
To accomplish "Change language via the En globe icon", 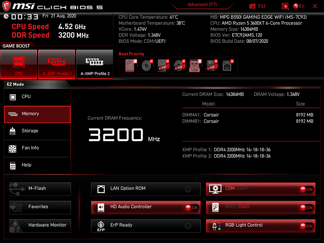I will tap(299, 6).
